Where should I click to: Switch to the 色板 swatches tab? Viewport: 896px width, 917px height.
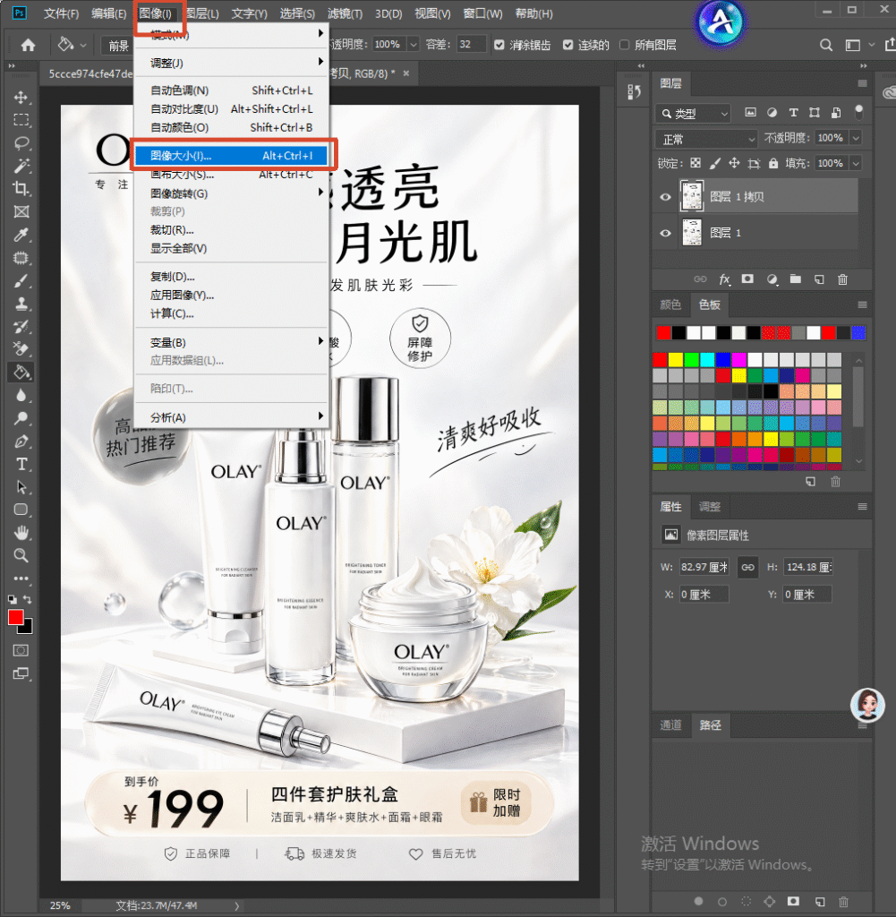point(710,304)
